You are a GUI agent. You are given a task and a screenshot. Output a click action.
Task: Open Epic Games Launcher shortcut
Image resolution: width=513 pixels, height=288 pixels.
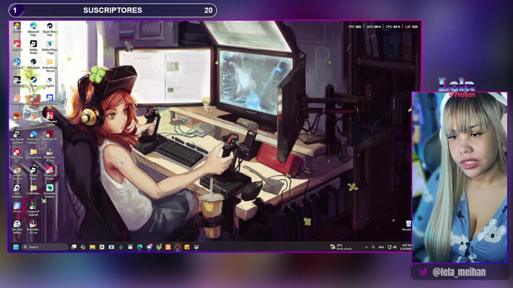point(17,137)
